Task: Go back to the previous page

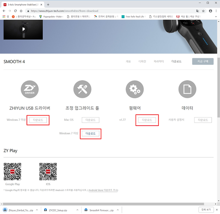Action: (x=4, y=11)
